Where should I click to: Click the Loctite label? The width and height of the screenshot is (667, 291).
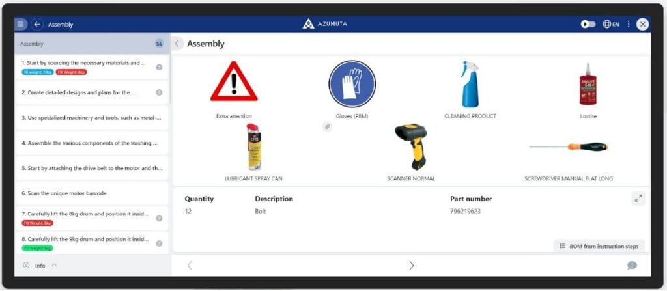pos(588,116)
